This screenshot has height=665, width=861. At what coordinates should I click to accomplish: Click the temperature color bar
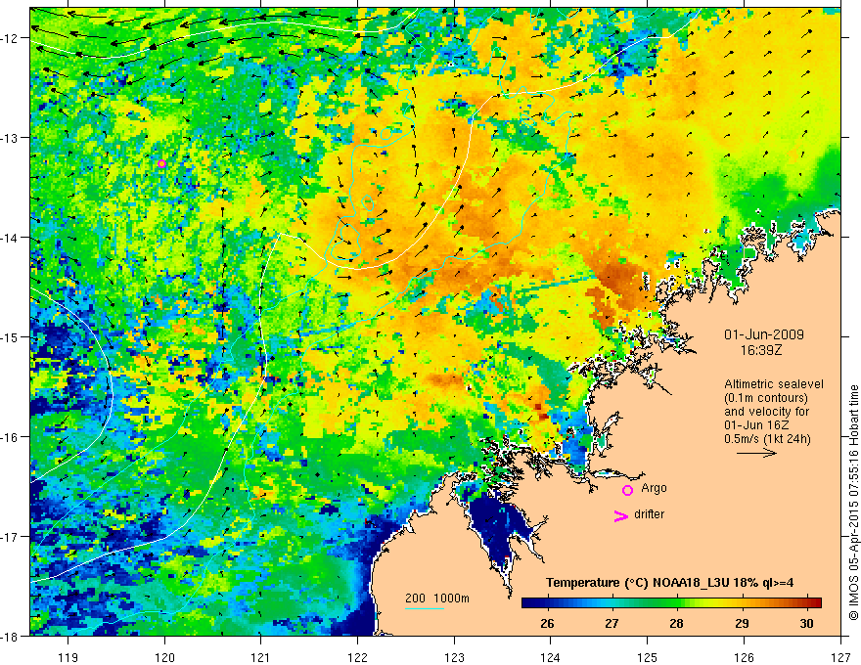pyautogui.click(x=671, y=602)
